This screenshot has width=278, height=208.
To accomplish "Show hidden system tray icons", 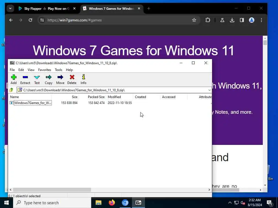I will point(230,203).
